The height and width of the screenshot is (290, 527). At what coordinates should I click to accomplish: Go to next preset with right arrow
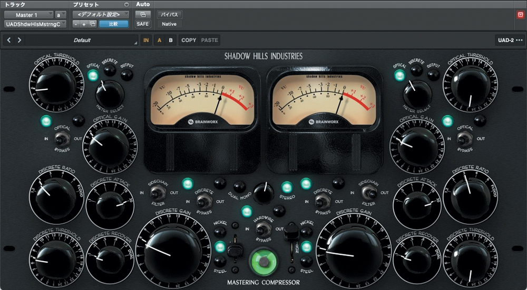pyautogui.click(x=19, y=40)
